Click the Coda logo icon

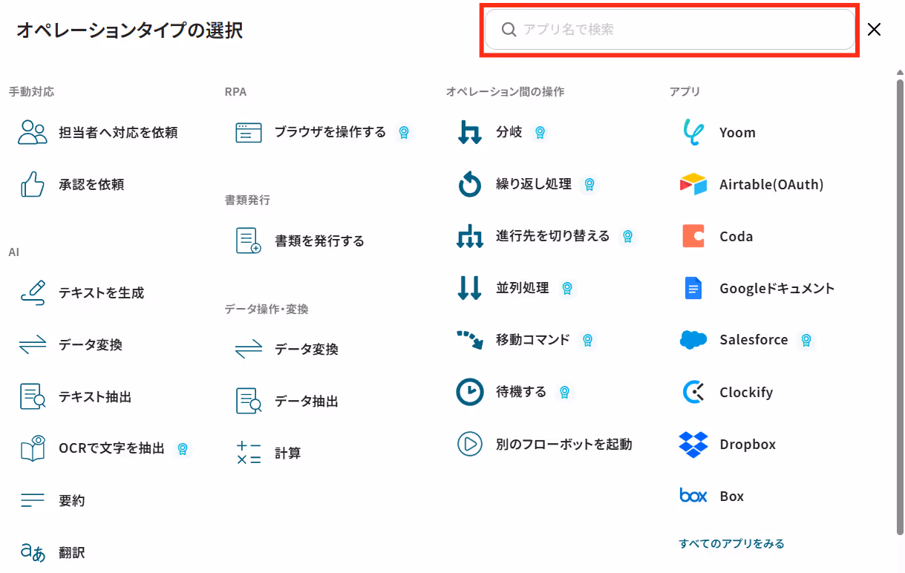pos(693,236)
